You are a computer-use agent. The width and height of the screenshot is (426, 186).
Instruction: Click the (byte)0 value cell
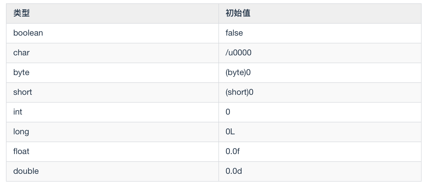coord(238,72)
